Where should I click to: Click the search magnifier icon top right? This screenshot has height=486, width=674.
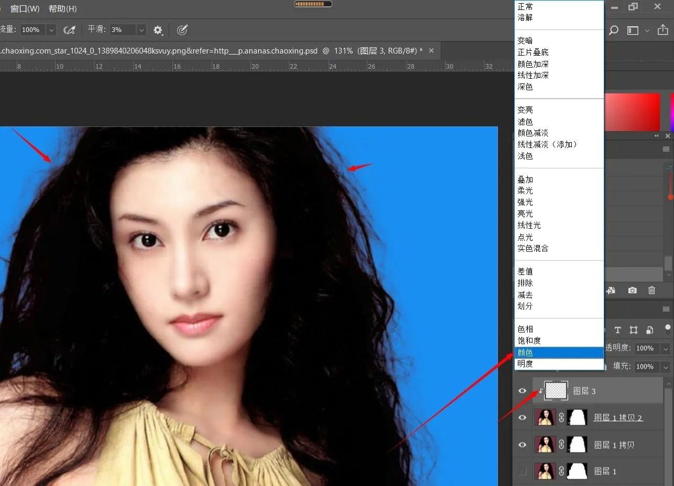click(613, 30)
